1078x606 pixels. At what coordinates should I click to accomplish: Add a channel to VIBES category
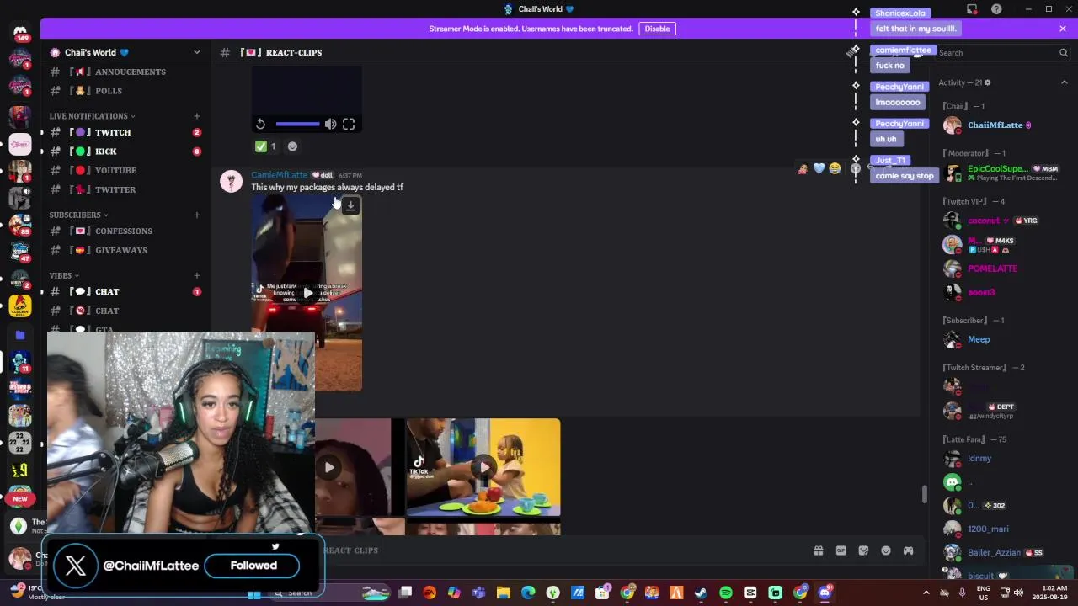click(197, 275)
